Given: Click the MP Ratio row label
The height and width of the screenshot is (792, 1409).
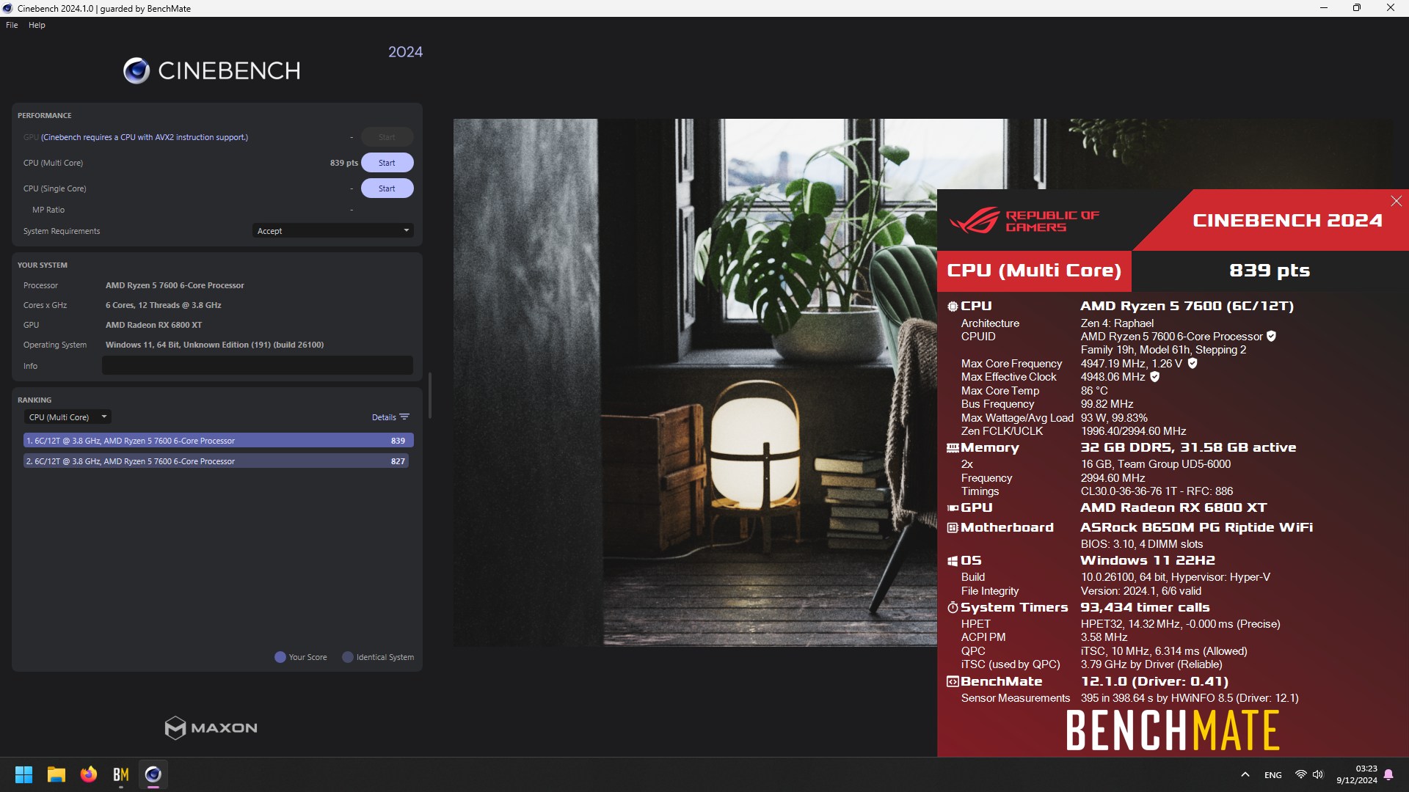Looking at the screenshot, I should click(48, 210).
